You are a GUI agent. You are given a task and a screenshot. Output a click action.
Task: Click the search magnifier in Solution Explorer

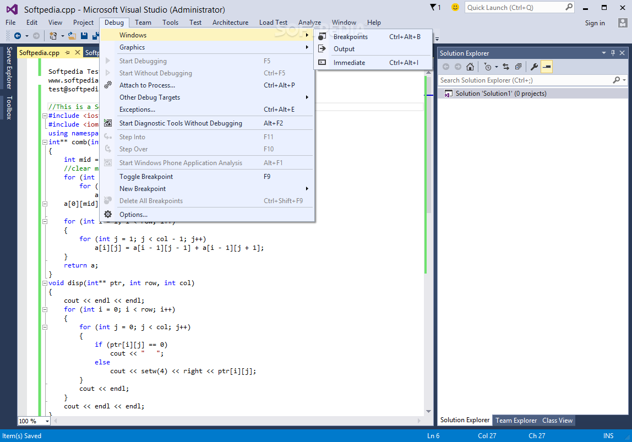pos(616,80)
